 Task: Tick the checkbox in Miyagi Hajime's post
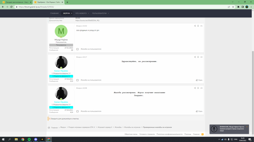pyautogui.click(x=77, y=49)
